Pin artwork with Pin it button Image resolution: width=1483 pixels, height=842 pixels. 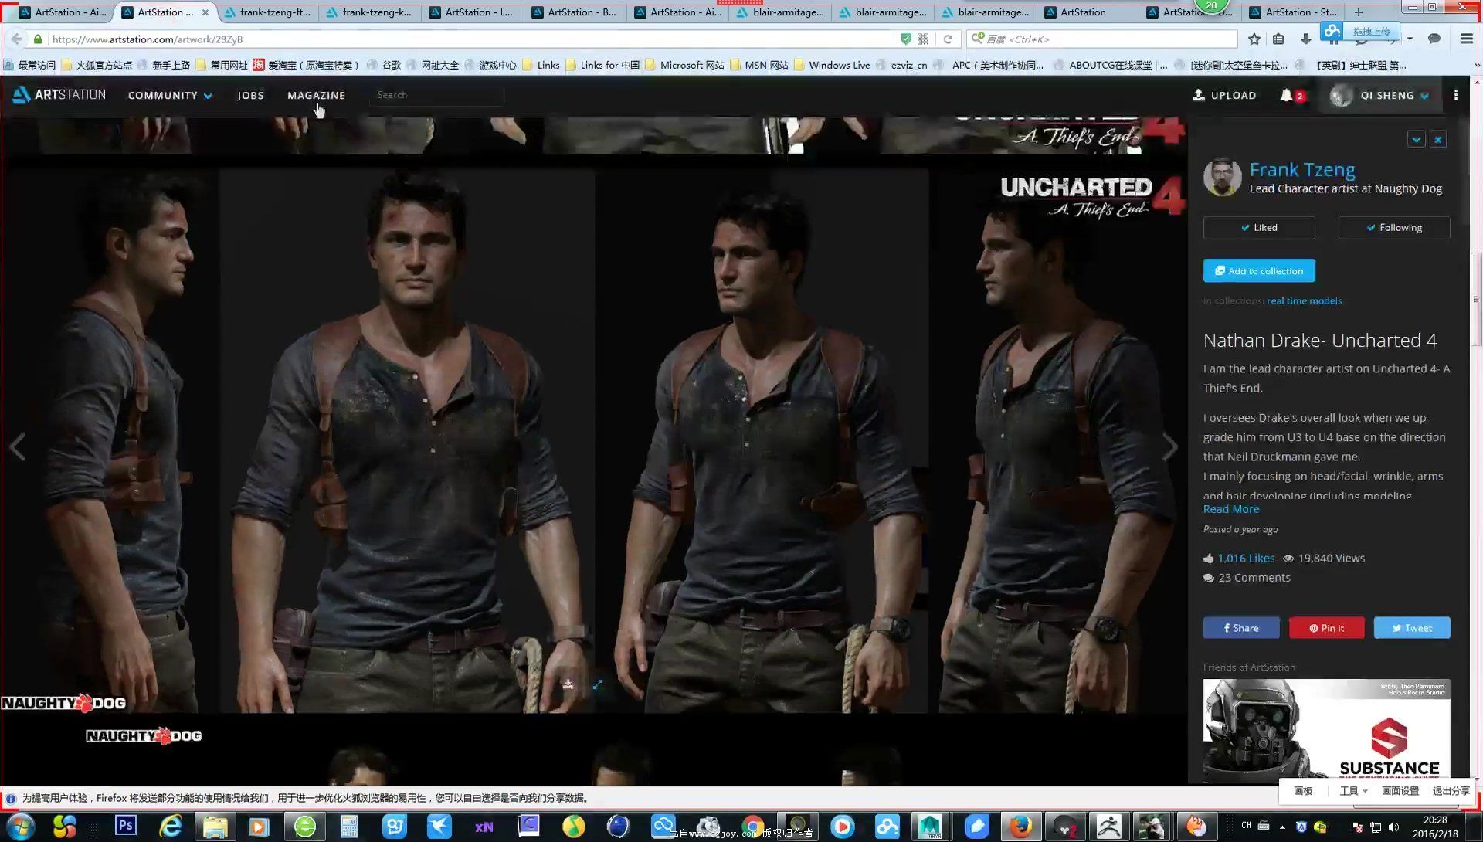coord(1326,628)
